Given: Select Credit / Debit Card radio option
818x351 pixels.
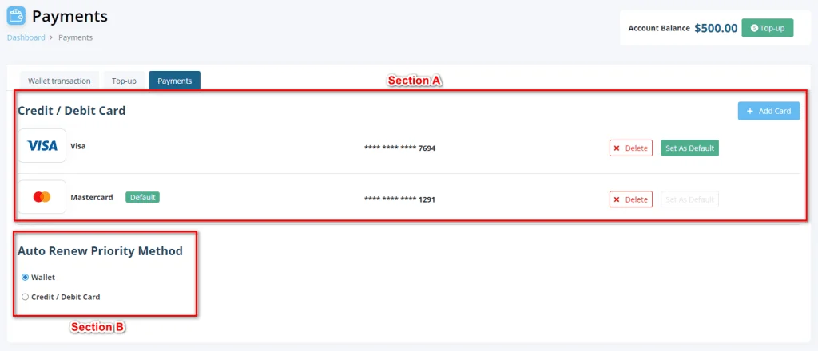Looking at the screenshot, I should (x=25, y=297).
